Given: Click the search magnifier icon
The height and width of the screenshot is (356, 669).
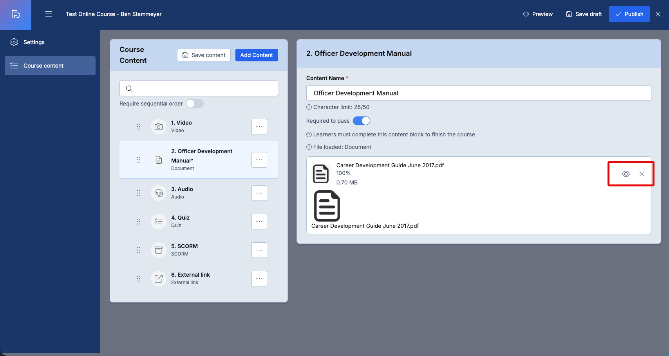Looking at the screenshot, I should pyautogui.click(x=129, y=89).
